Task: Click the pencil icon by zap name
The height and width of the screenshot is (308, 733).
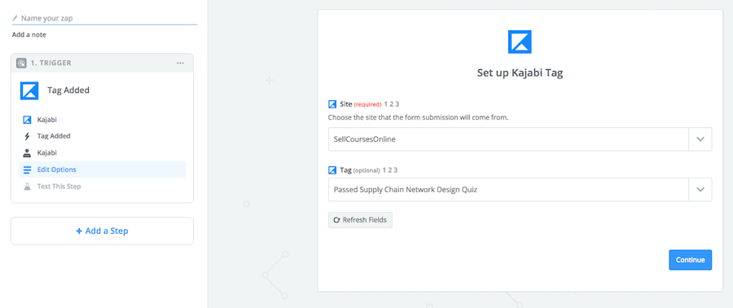Action: click(x=15, y=18)
